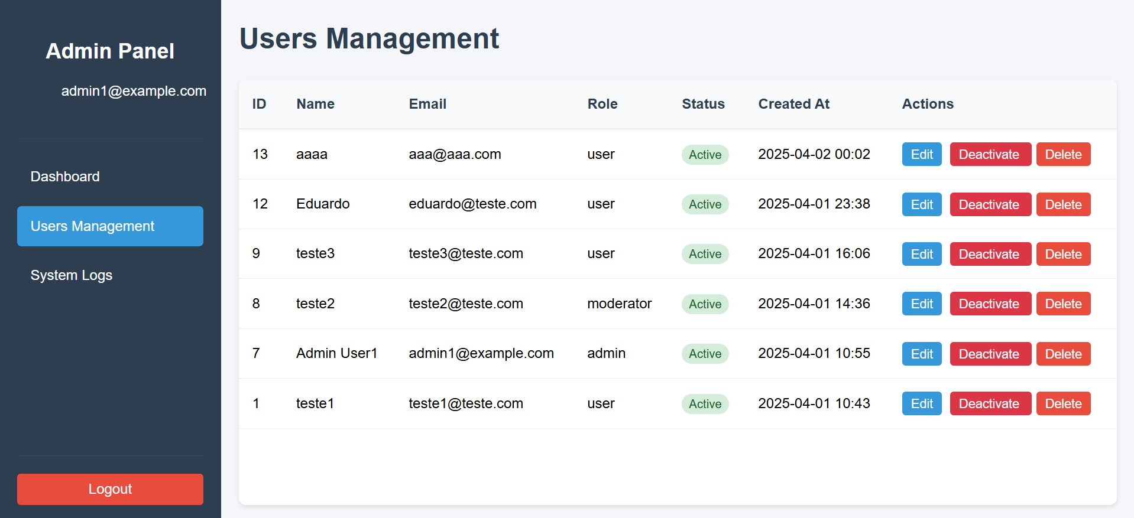Image resolution: width=1134 pixels, height=518 pixels.
Task: Open the Dashboard page in sidebar
Action: pos(65,177)
